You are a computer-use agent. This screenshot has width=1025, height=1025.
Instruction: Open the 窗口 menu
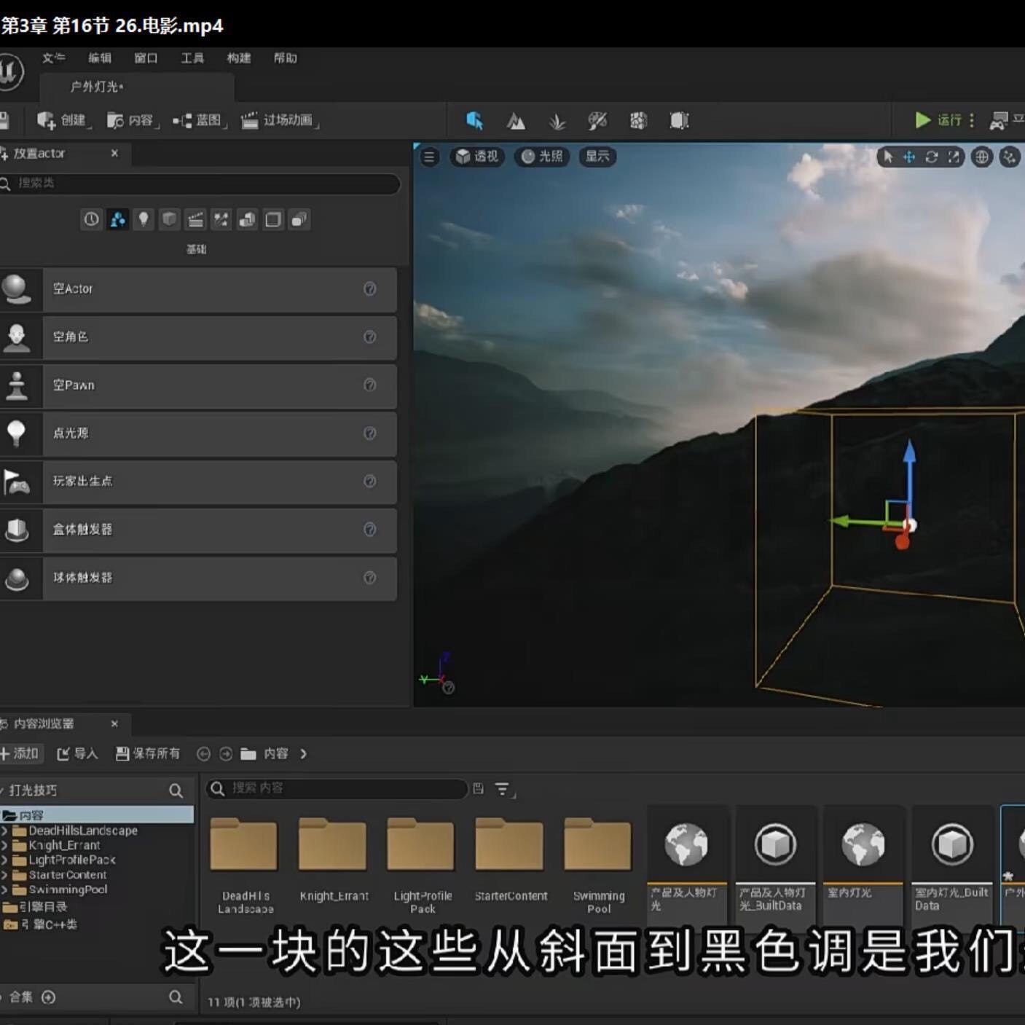point(146,58)
